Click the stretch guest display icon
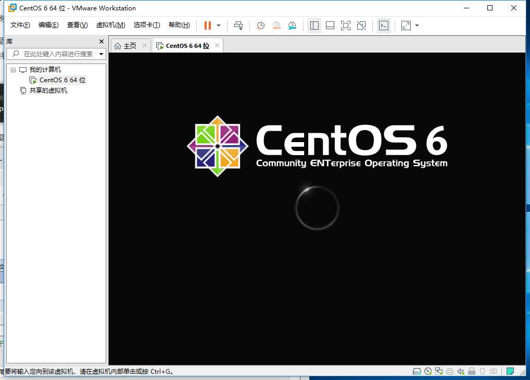Screen dimensions: 530x380 [406, 26]
